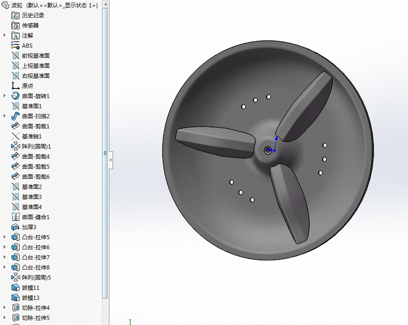
Task: Select the 曲面-旋转1 revolve surface icon
Action: tap(16, 96)
